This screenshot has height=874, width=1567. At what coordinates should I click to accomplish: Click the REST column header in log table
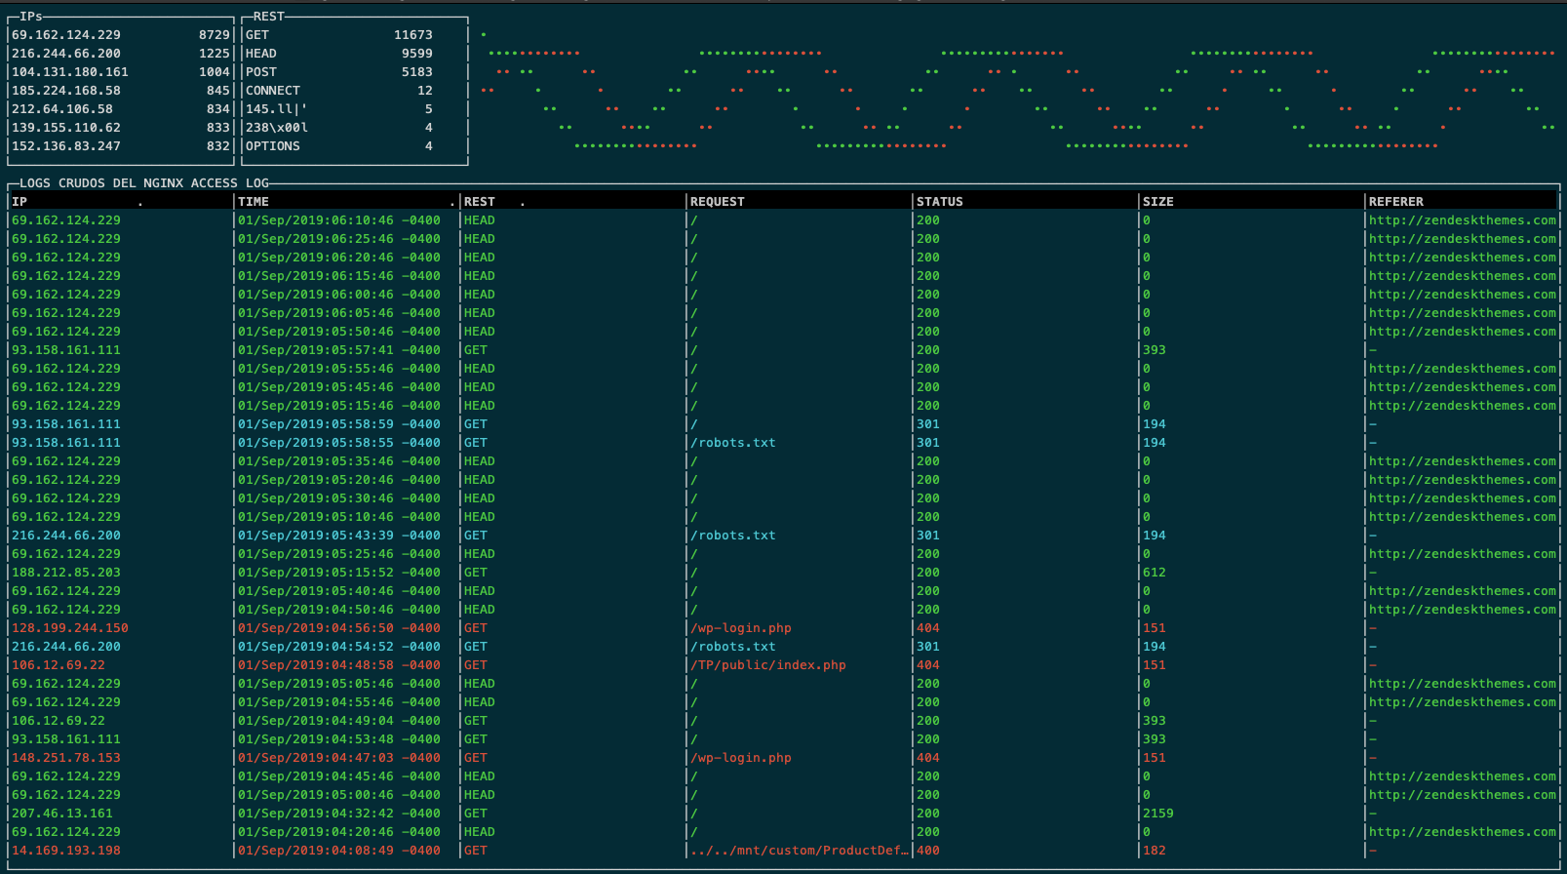click(480, 201)
